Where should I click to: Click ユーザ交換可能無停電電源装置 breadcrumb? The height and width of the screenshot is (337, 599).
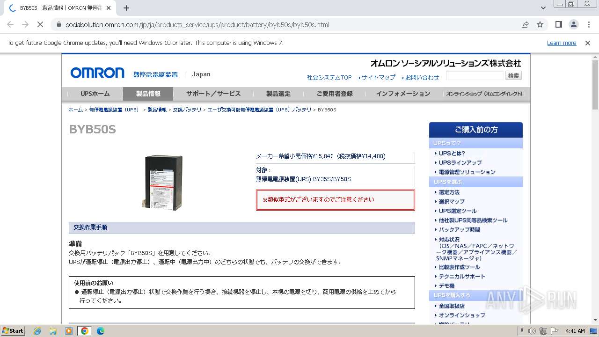coord(259,110)
